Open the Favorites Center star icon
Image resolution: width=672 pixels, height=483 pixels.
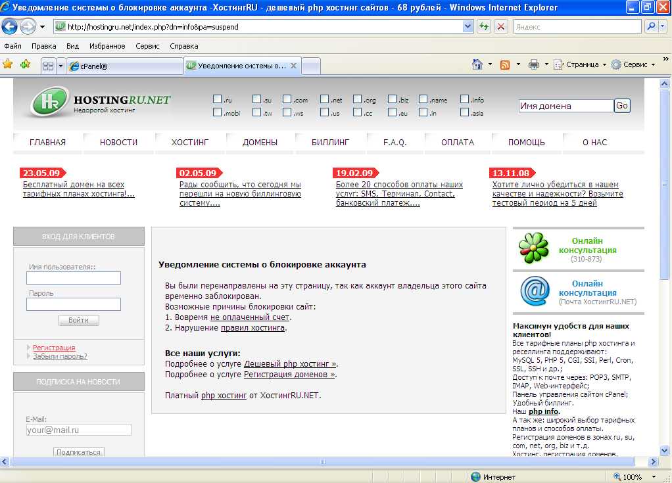pos(8,64)
